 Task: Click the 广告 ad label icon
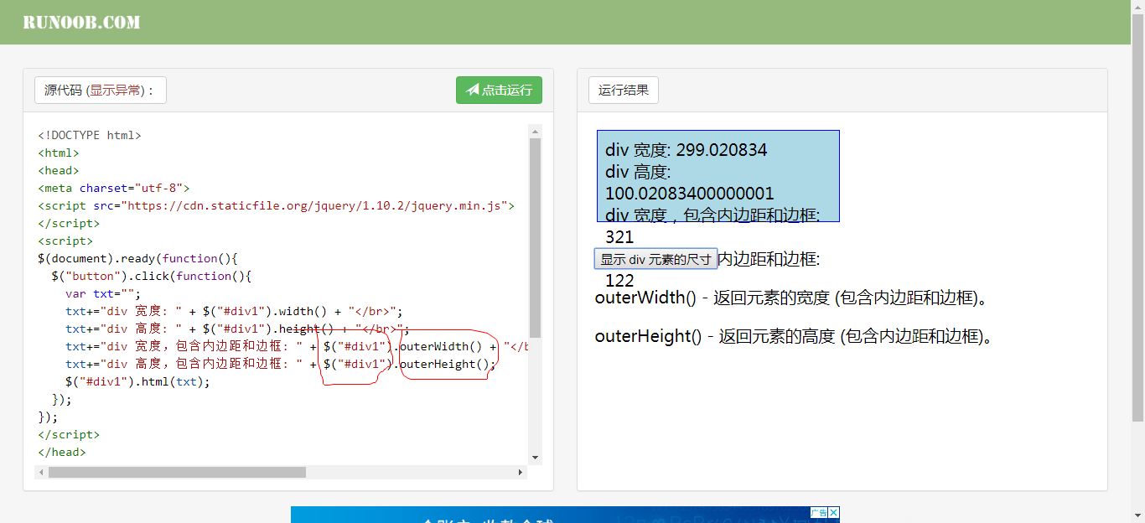pyautogui.click(x=819, y=513)
